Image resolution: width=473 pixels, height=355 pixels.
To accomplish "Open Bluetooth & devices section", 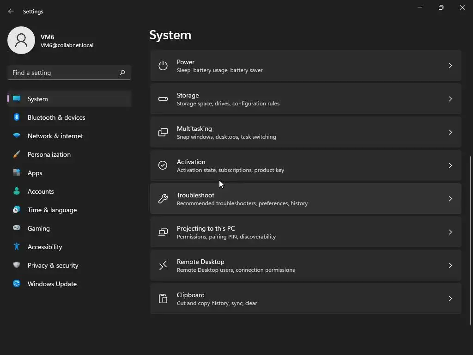I will click(56, 117).
